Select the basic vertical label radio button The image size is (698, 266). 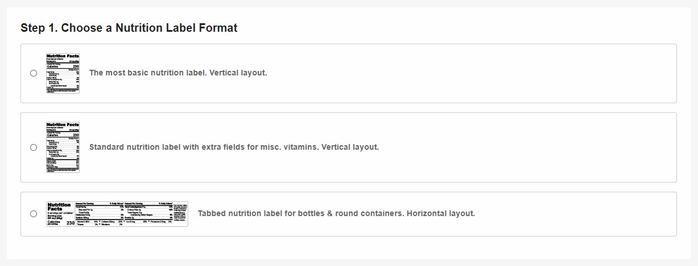[x=34, y=73]
